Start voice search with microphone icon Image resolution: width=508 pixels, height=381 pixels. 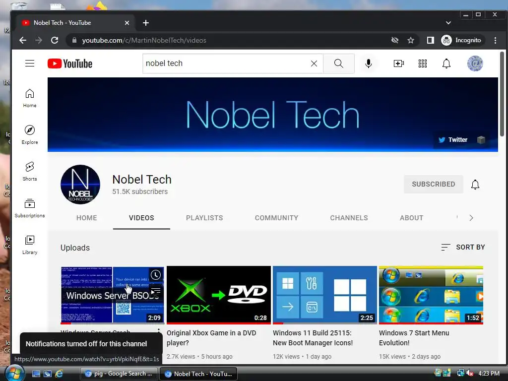tap(369, 63)
